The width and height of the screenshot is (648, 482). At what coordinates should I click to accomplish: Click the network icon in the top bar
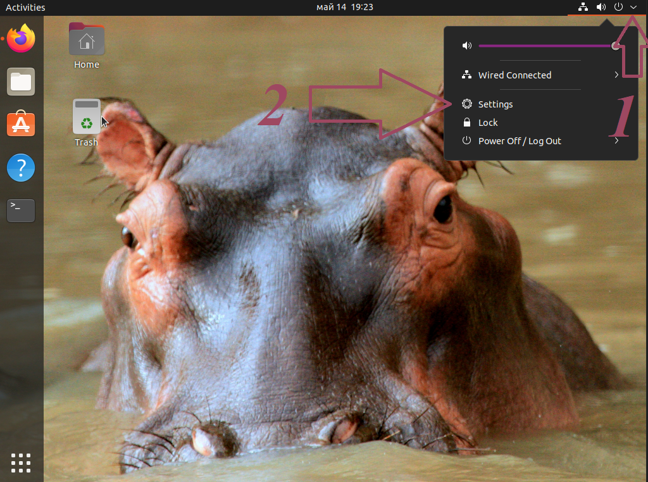click(x=582, y=8)
